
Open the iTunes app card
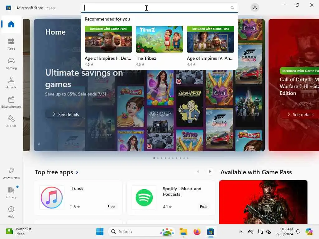[78, 198]
